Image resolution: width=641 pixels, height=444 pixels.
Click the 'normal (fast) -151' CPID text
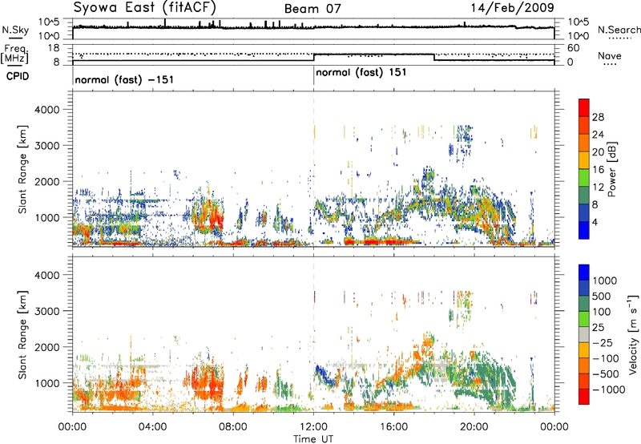coord(124,79)
